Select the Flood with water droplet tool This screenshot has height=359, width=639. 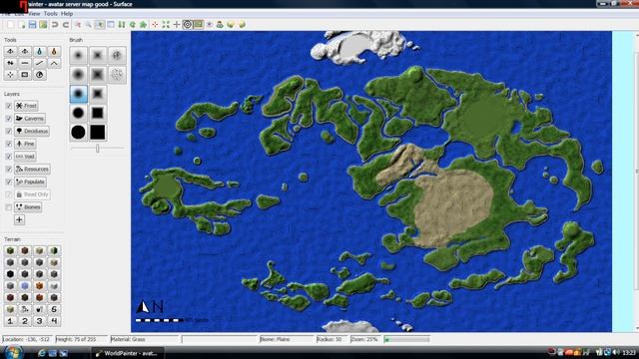tap(39, 51)
